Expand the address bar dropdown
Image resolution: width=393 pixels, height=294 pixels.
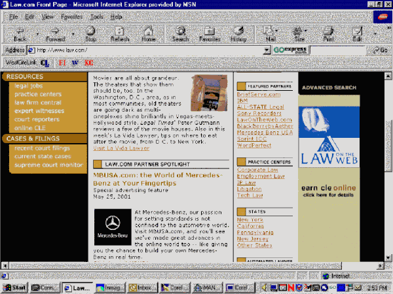click(267, 50)
